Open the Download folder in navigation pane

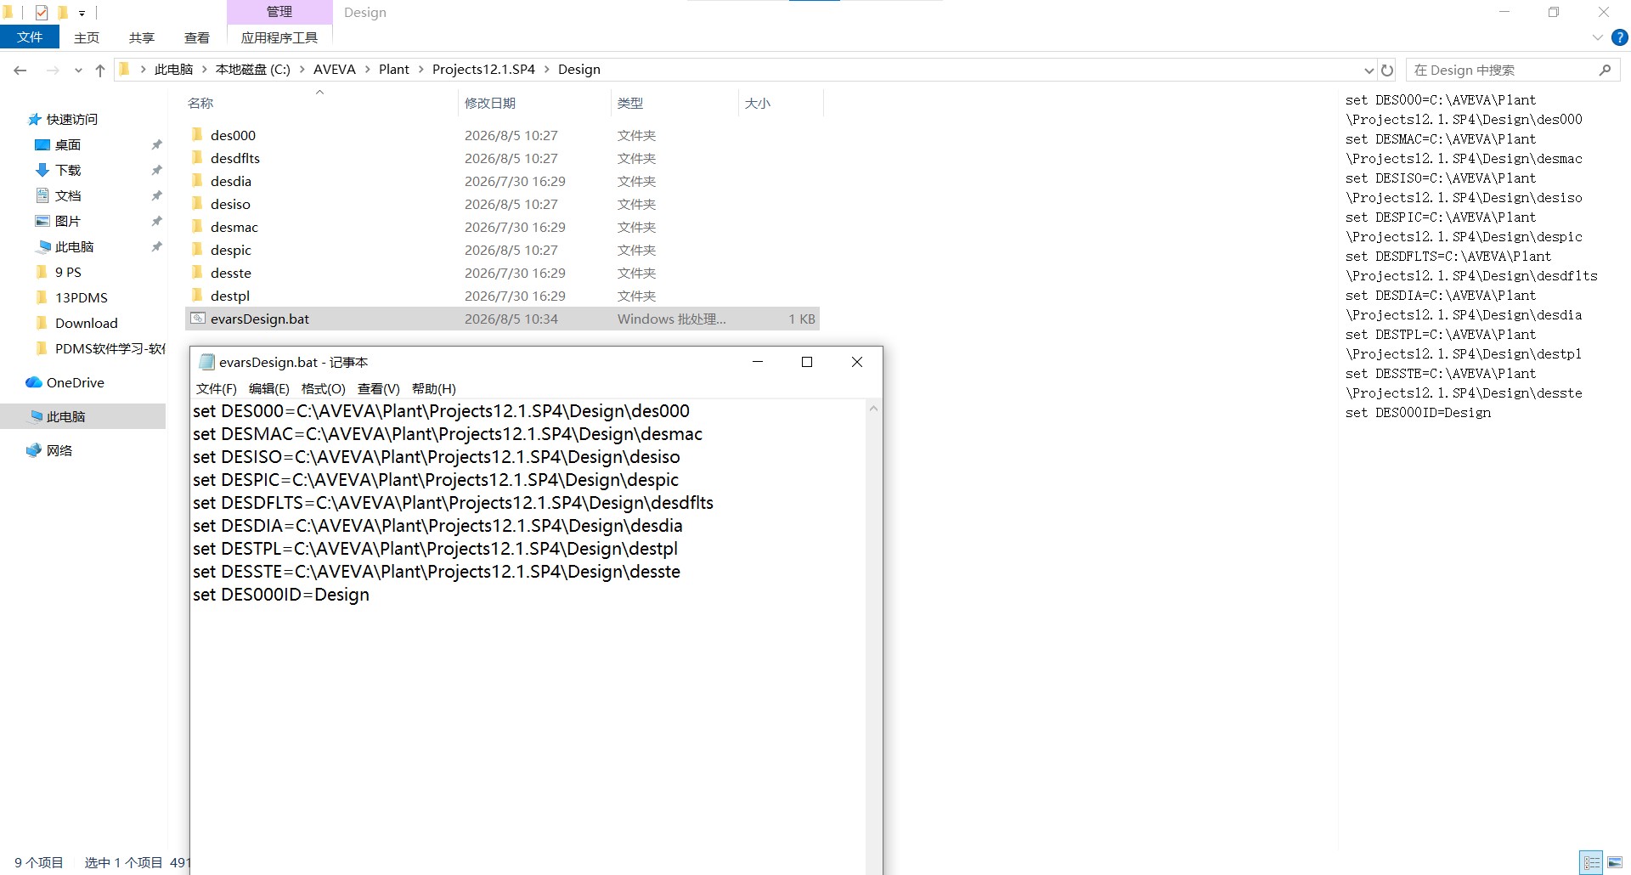[x=87, y=323]
